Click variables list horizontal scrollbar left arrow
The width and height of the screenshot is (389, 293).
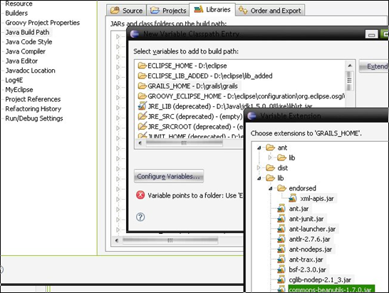click(140, 143)
